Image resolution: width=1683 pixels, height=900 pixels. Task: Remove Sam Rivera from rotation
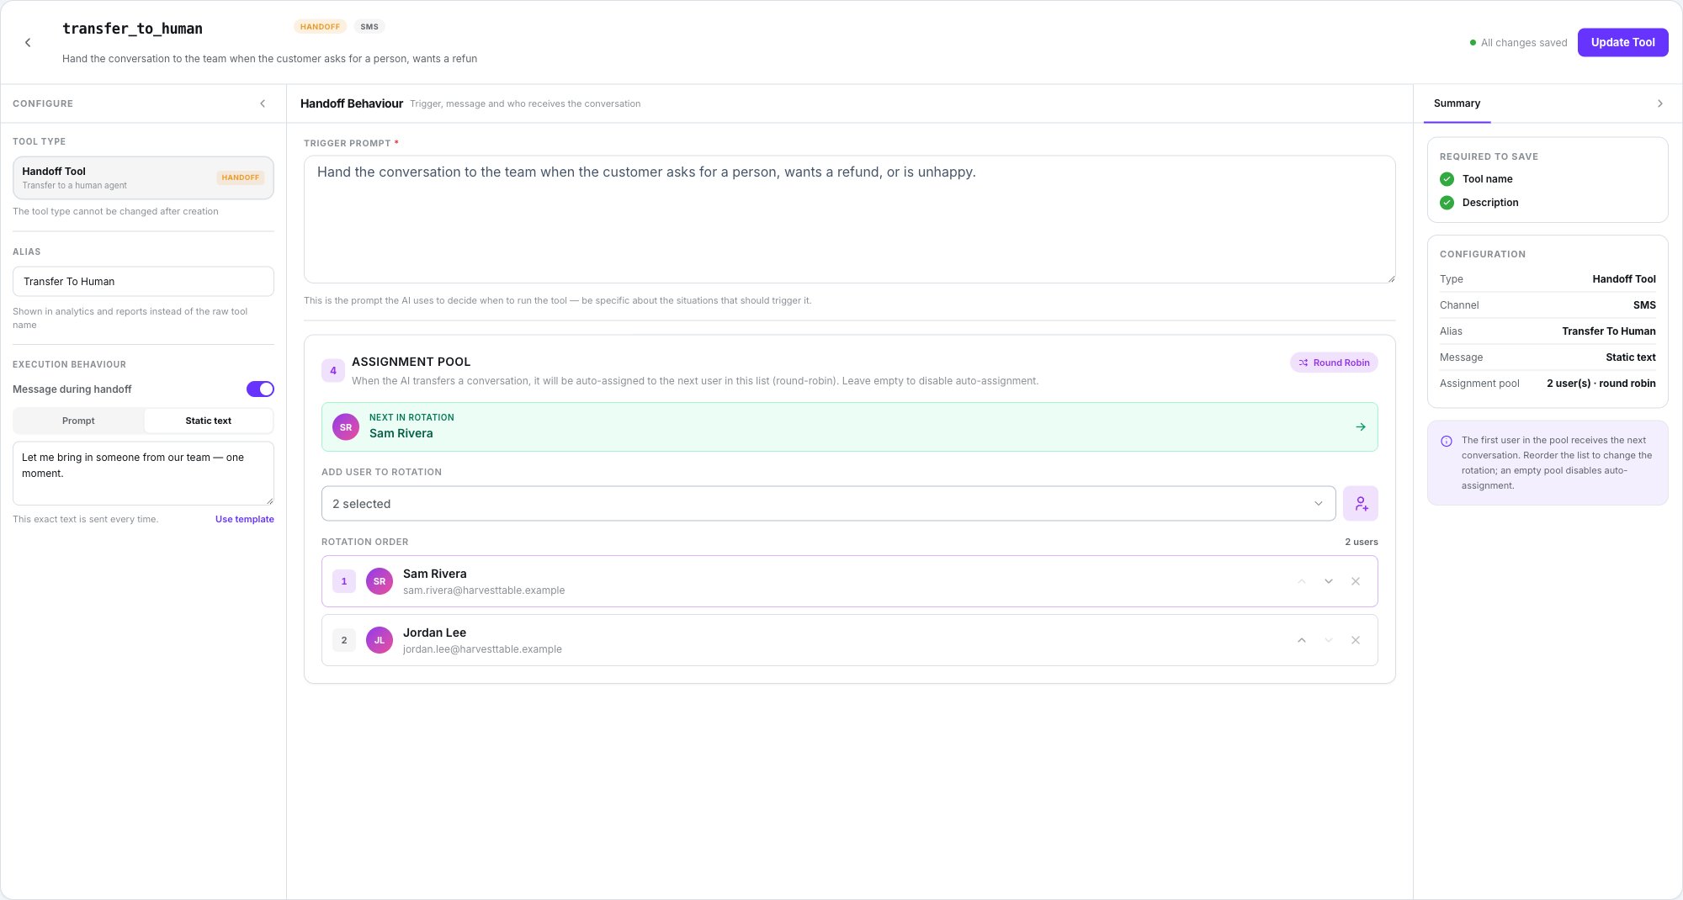click(1355, 581)
